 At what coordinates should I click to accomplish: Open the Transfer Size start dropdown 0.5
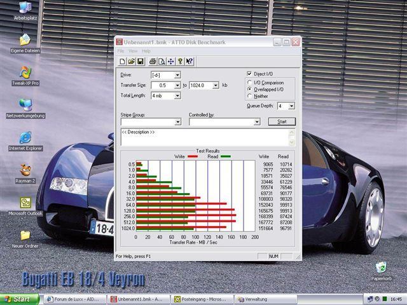pyautogui.click(x=177, y=85)
